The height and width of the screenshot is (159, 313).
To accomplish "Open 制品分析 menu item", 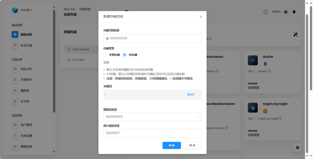I will tap(26, 69).
